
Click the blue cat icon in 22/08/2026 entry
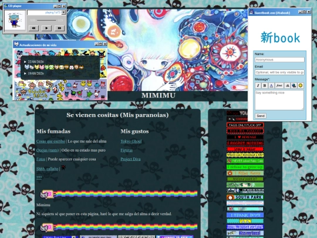[x=26, y=67]
